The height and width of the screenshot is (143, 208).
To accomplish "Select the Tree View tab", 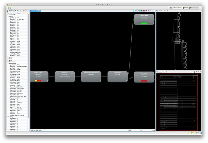I will click(x=35, y=11).
